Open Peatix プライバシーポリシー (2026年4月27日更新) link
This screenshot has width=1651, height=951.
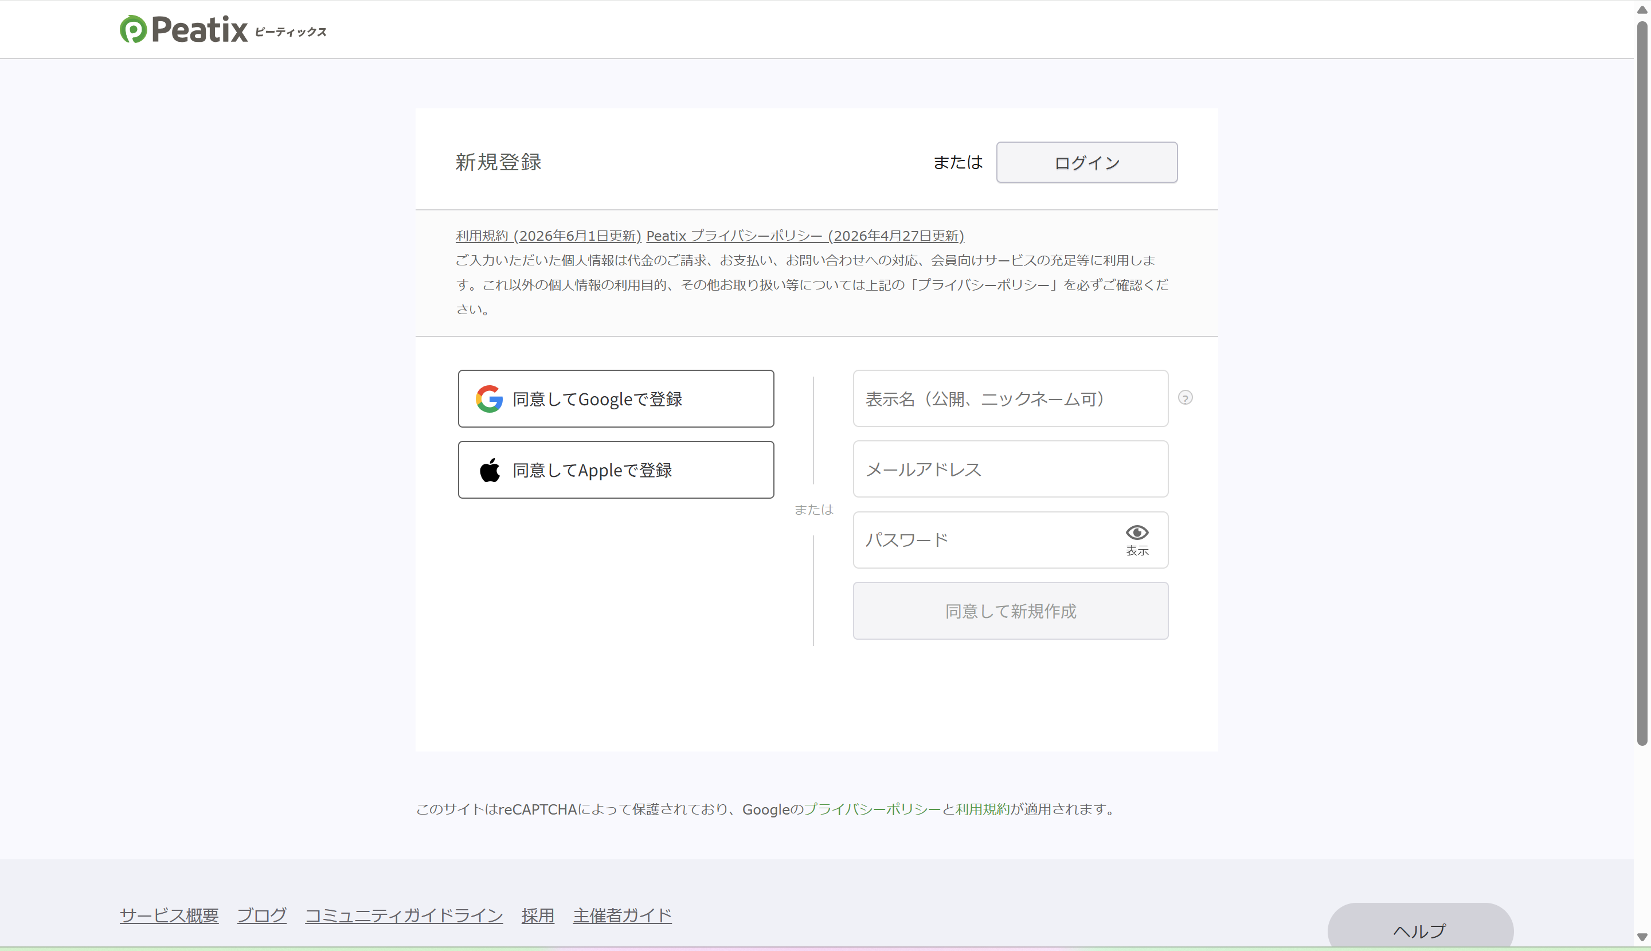pos(805,236)
